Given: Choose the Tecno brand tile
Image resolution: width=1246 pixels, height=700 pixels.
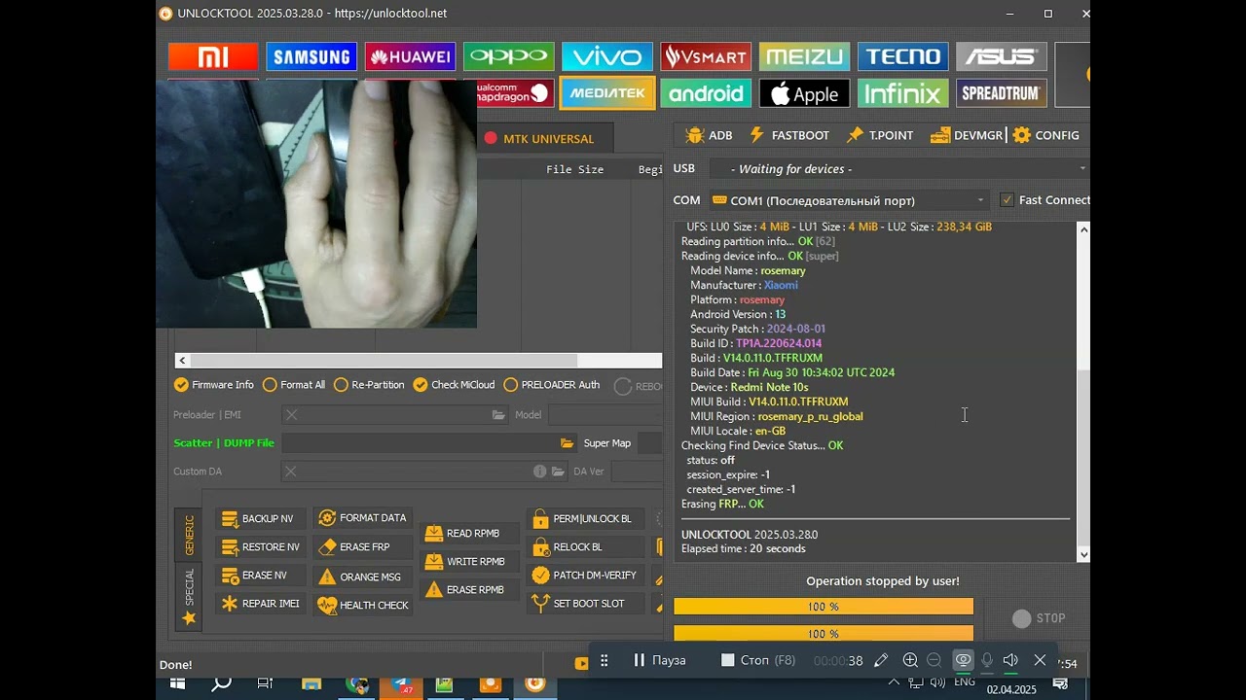Looking at the screenshot, I should click(x=903, y=57).
